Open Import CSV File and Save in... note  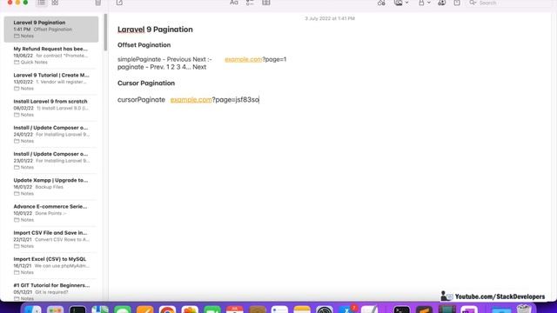(x=51, y=239)
